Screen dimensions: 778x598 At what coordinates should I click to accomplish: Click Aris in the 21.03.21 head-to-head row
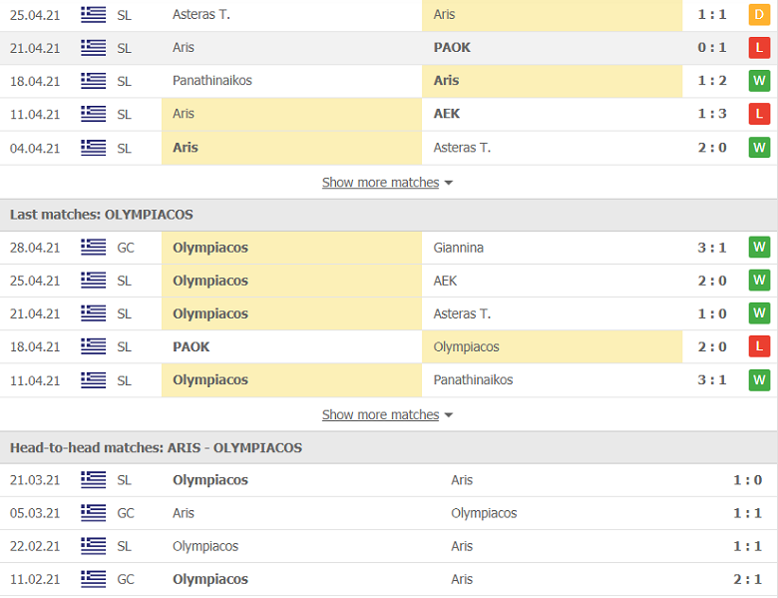[462, 480]
